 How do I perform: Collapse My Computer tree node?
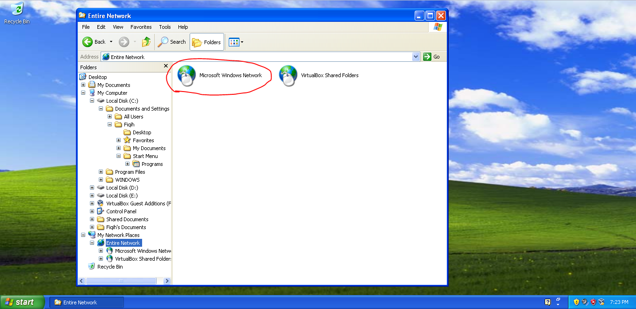(83, 93)
